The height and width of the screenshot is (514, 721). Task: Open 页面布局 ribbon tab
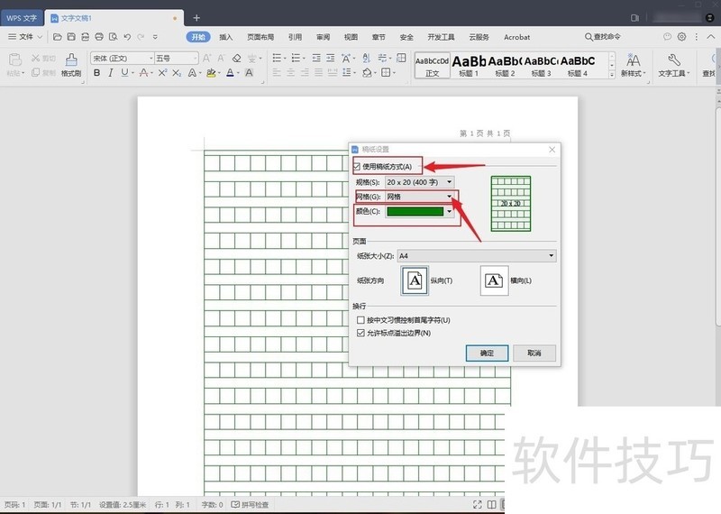click(x=260, y=37)
